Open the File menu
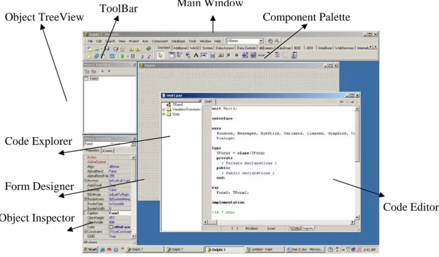 pos(90,41)
